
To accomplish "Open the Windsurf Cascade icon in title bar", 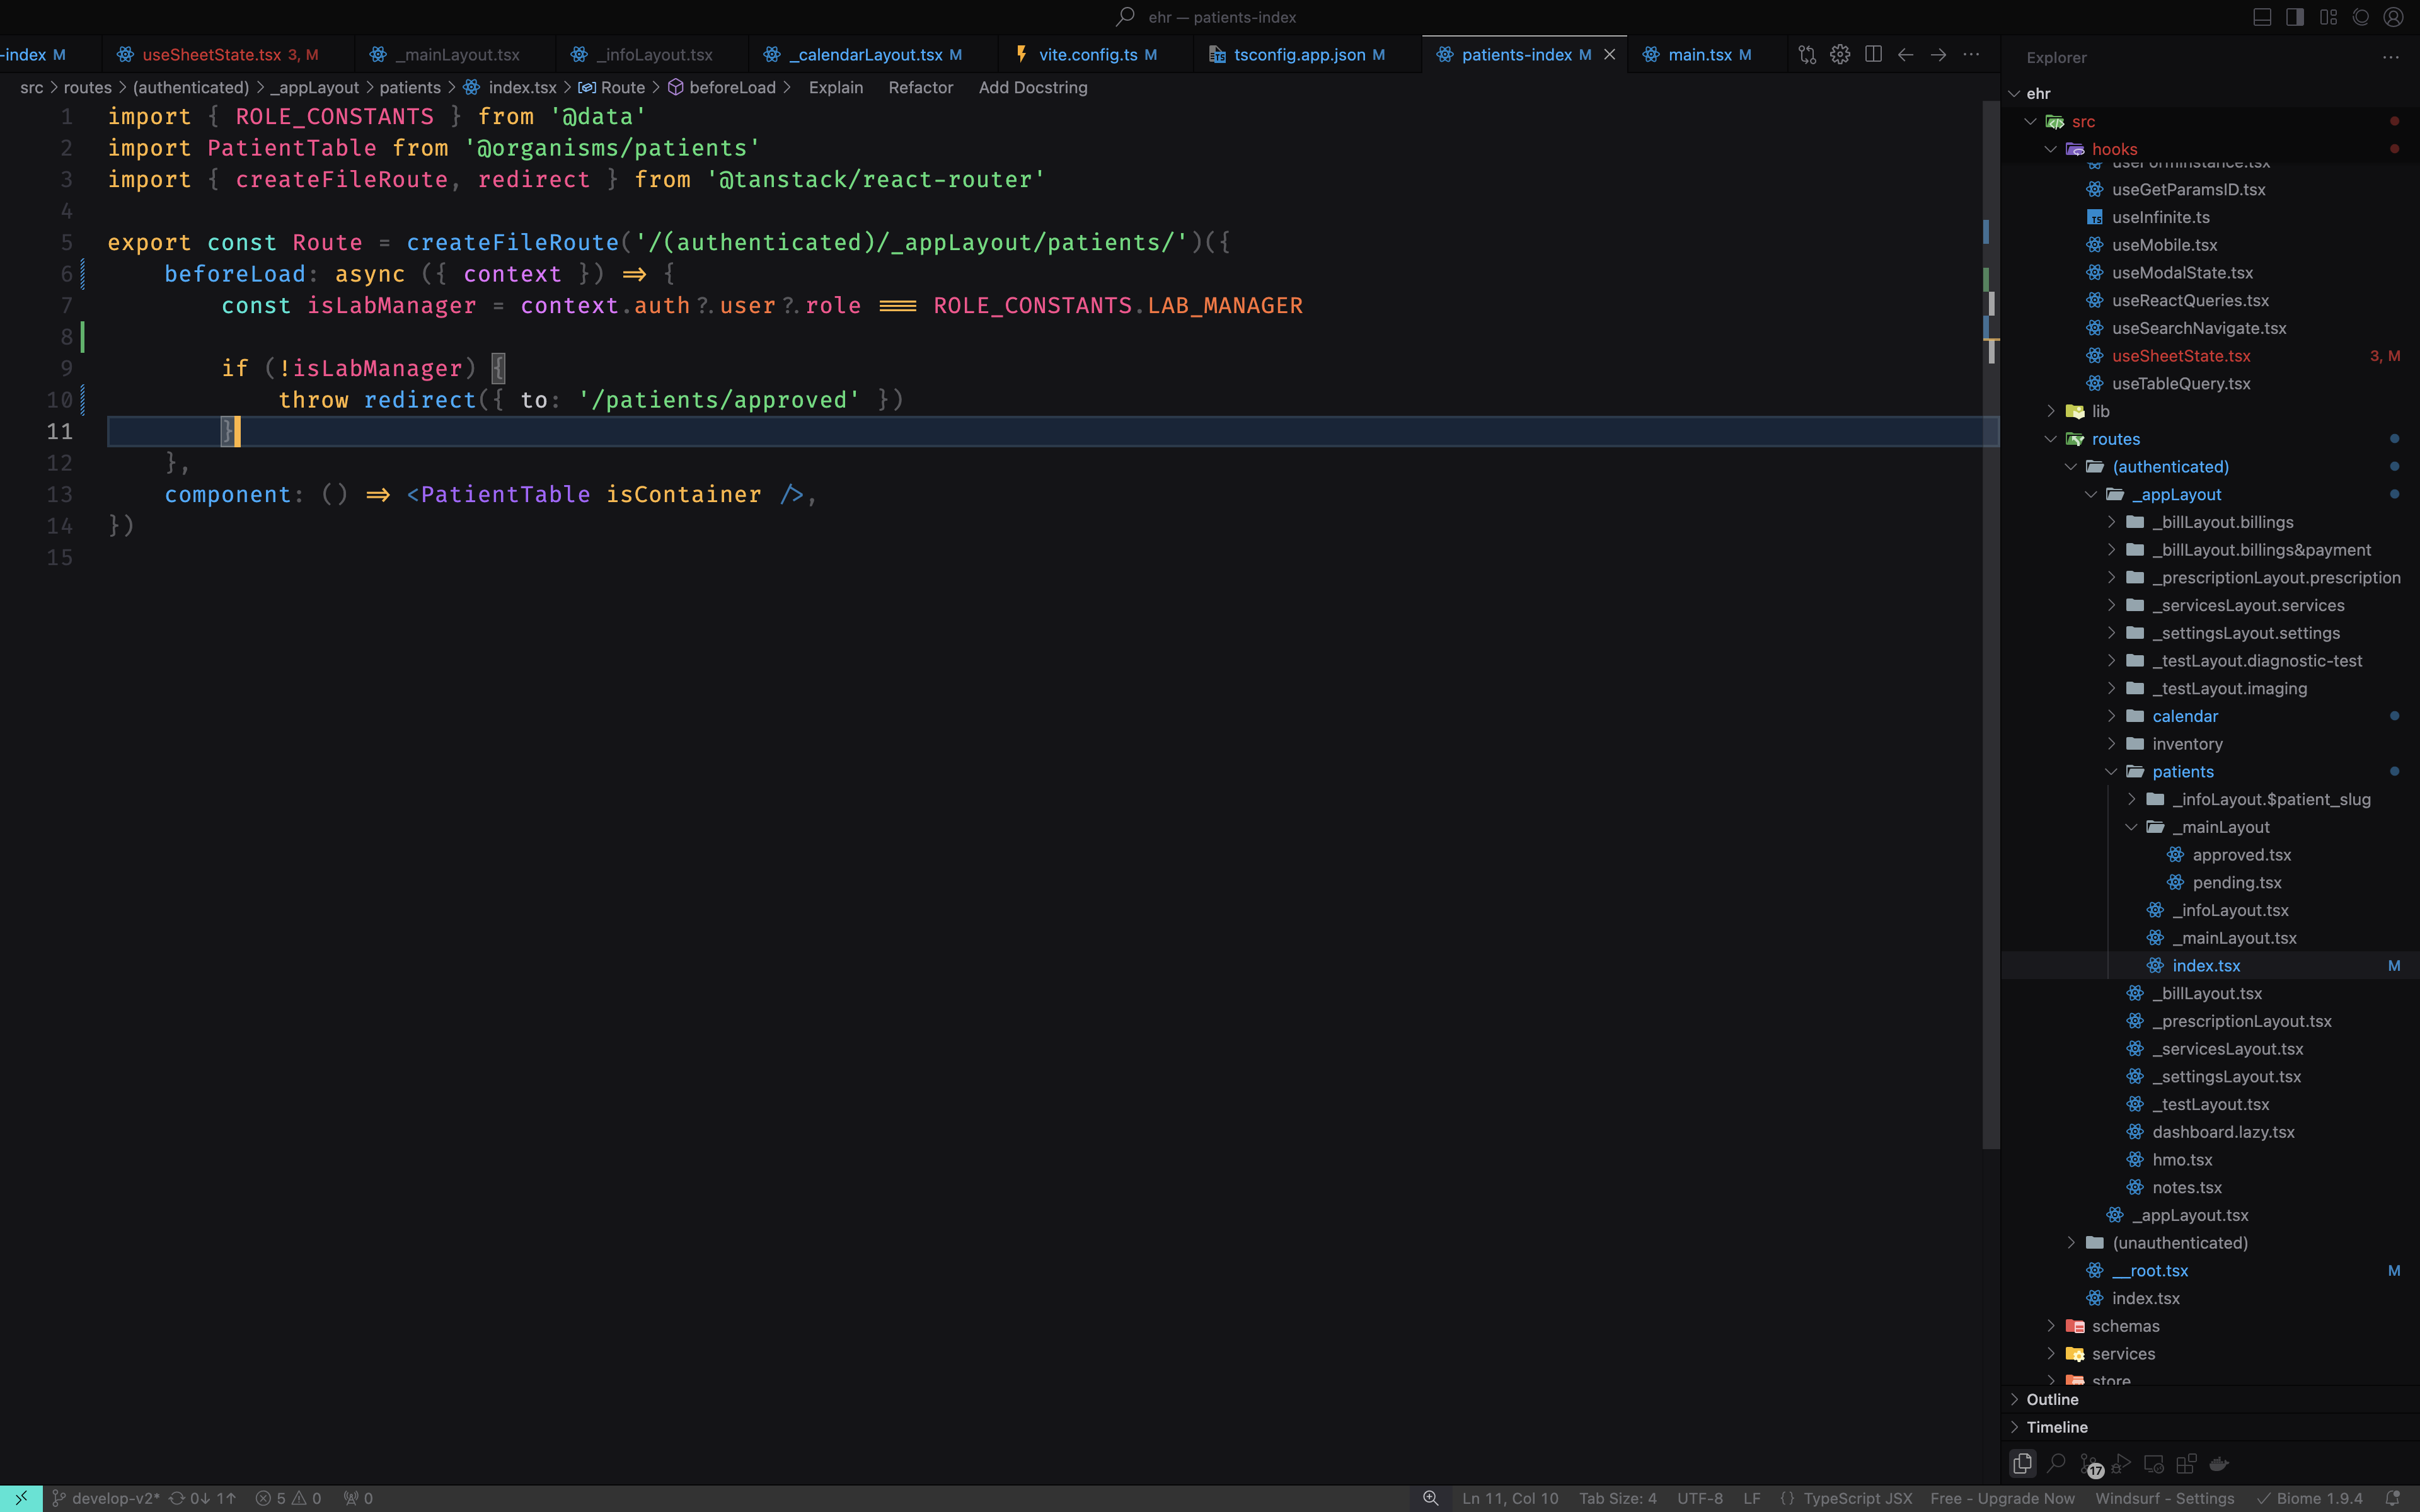I will pos(2361,17).
